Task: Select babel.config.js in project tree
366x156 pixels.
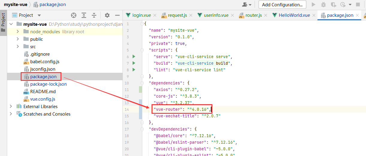Action: pos(45,62)
